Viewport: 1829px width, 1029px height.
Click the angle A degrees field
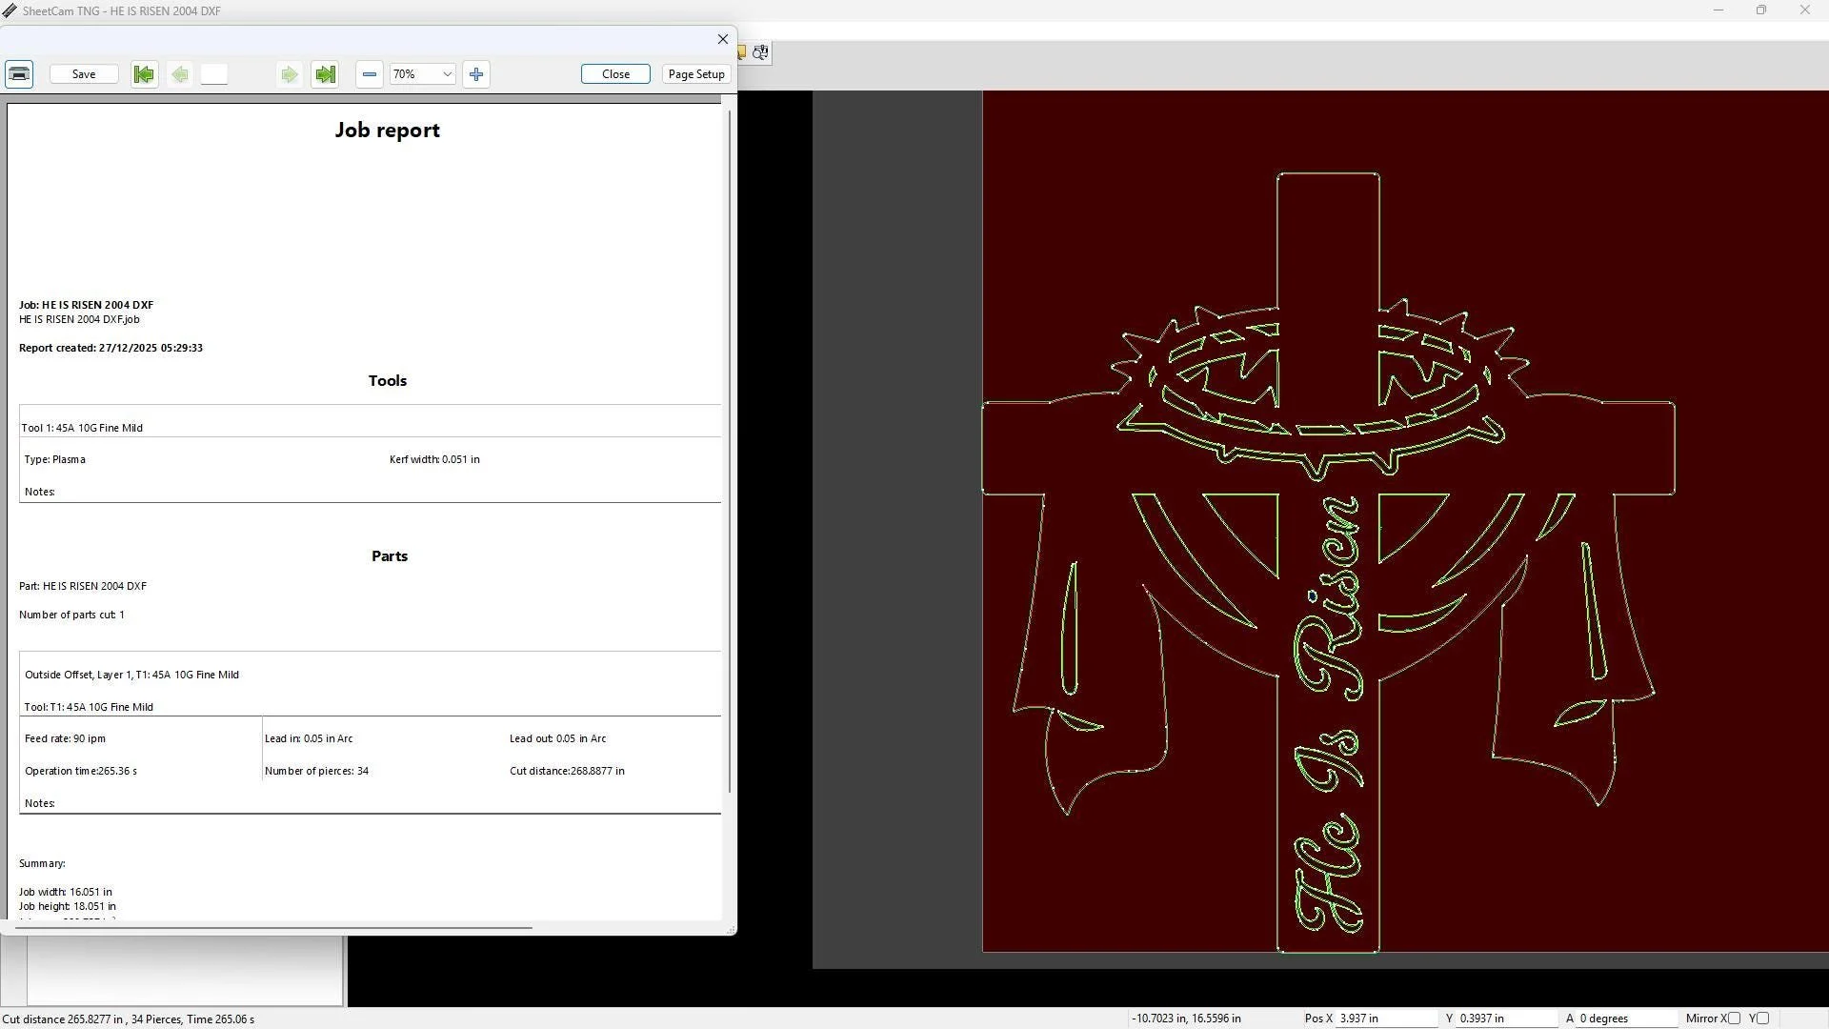[1625, 1019]
